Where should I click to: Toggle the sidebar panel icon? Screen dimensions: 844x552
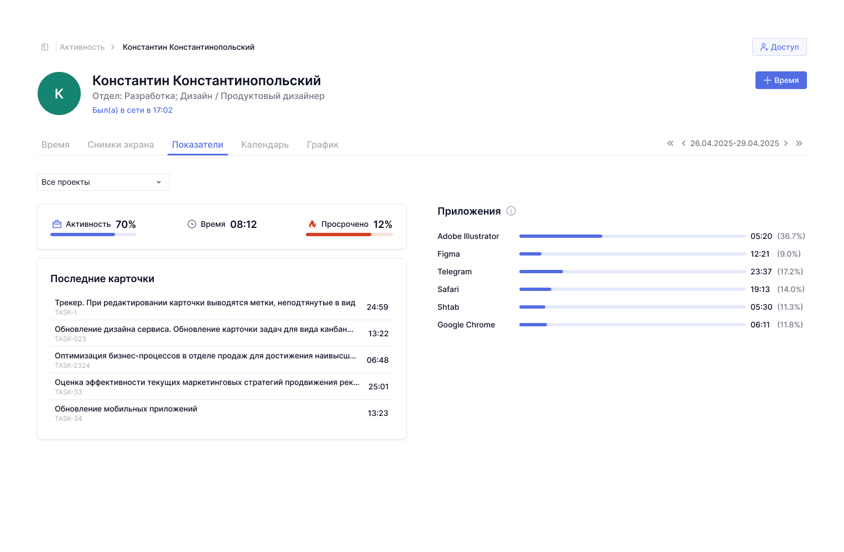45,47
